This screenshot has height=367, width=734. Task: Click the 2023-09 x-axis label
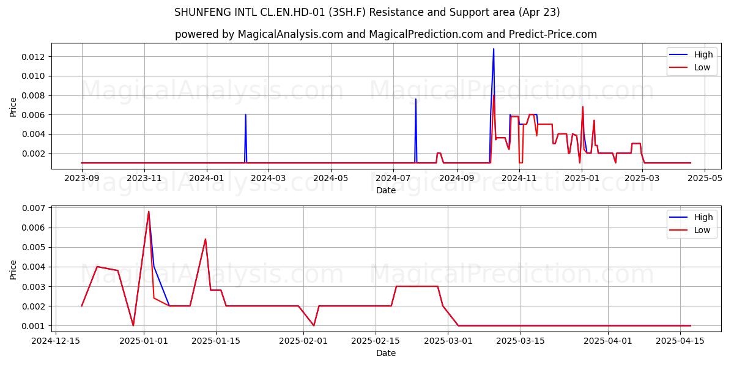(82, 178)
